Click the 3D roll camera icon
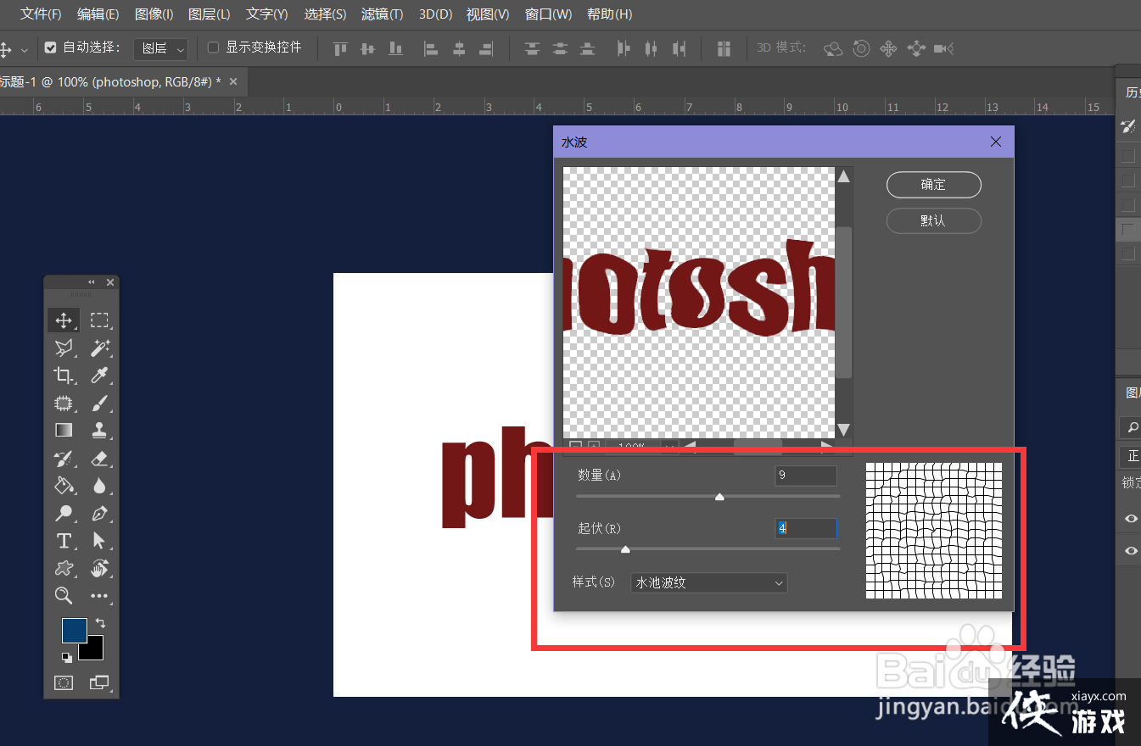1141x746 pixels. [x=861, y=48]
